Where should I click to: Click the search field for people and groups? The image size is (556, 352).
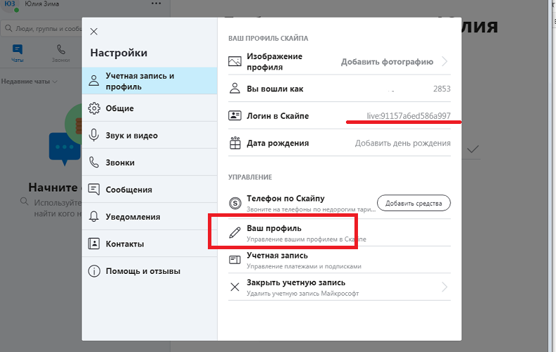coord(42,29)
